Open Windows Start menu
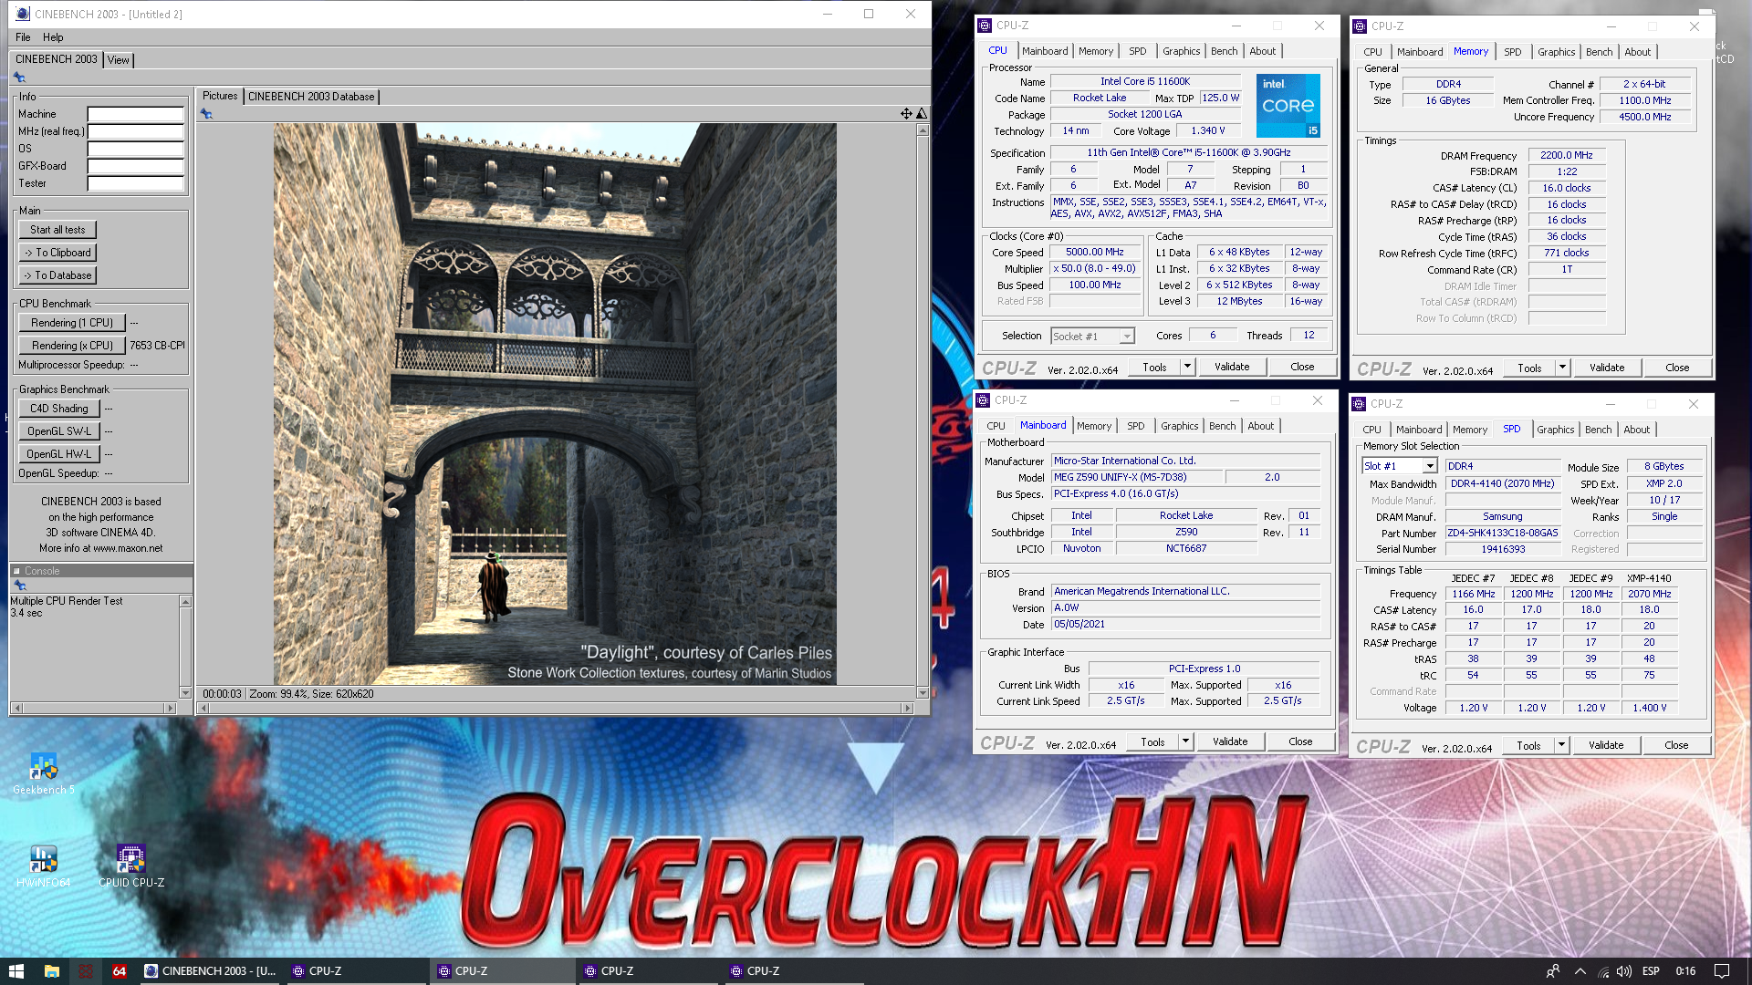Viewport: 1752px width, 985px height. 16,971
